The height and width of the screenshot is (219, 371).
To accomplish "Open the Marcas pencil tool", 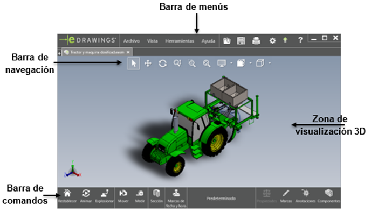I will click(x=286, y=196).
